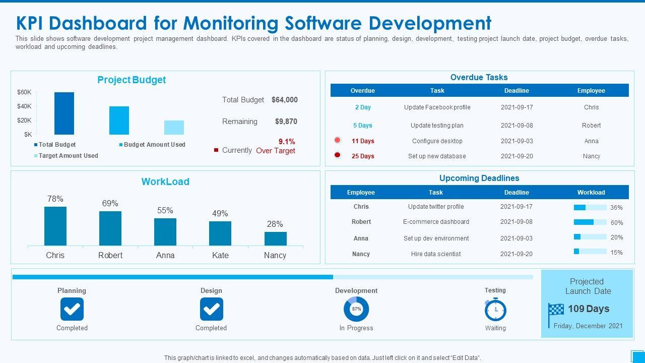This screenshot has height=363, width=645.
Task: Click the red dot beside 25 Days
Action: (x=338, y=156)
